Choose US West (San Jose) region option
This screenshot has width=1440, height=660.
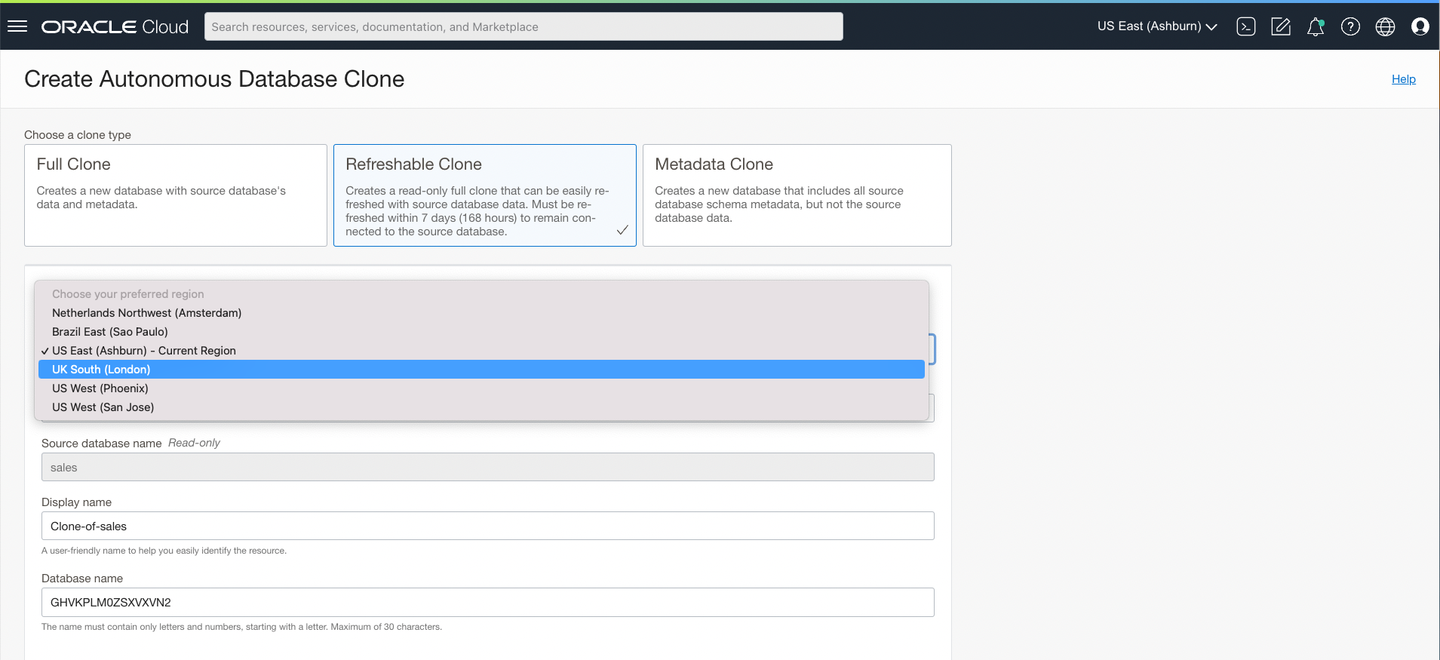click(x=481, y=407)
